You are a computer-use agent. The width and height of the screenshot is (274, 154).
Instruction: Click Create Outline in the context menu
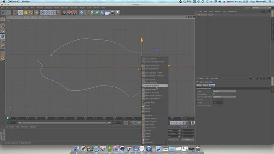(155, 119)
